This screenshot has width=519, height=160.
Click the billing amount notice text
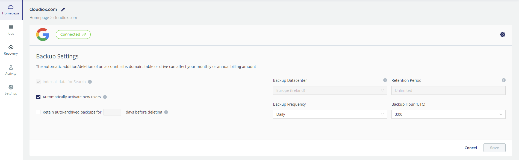146,67
